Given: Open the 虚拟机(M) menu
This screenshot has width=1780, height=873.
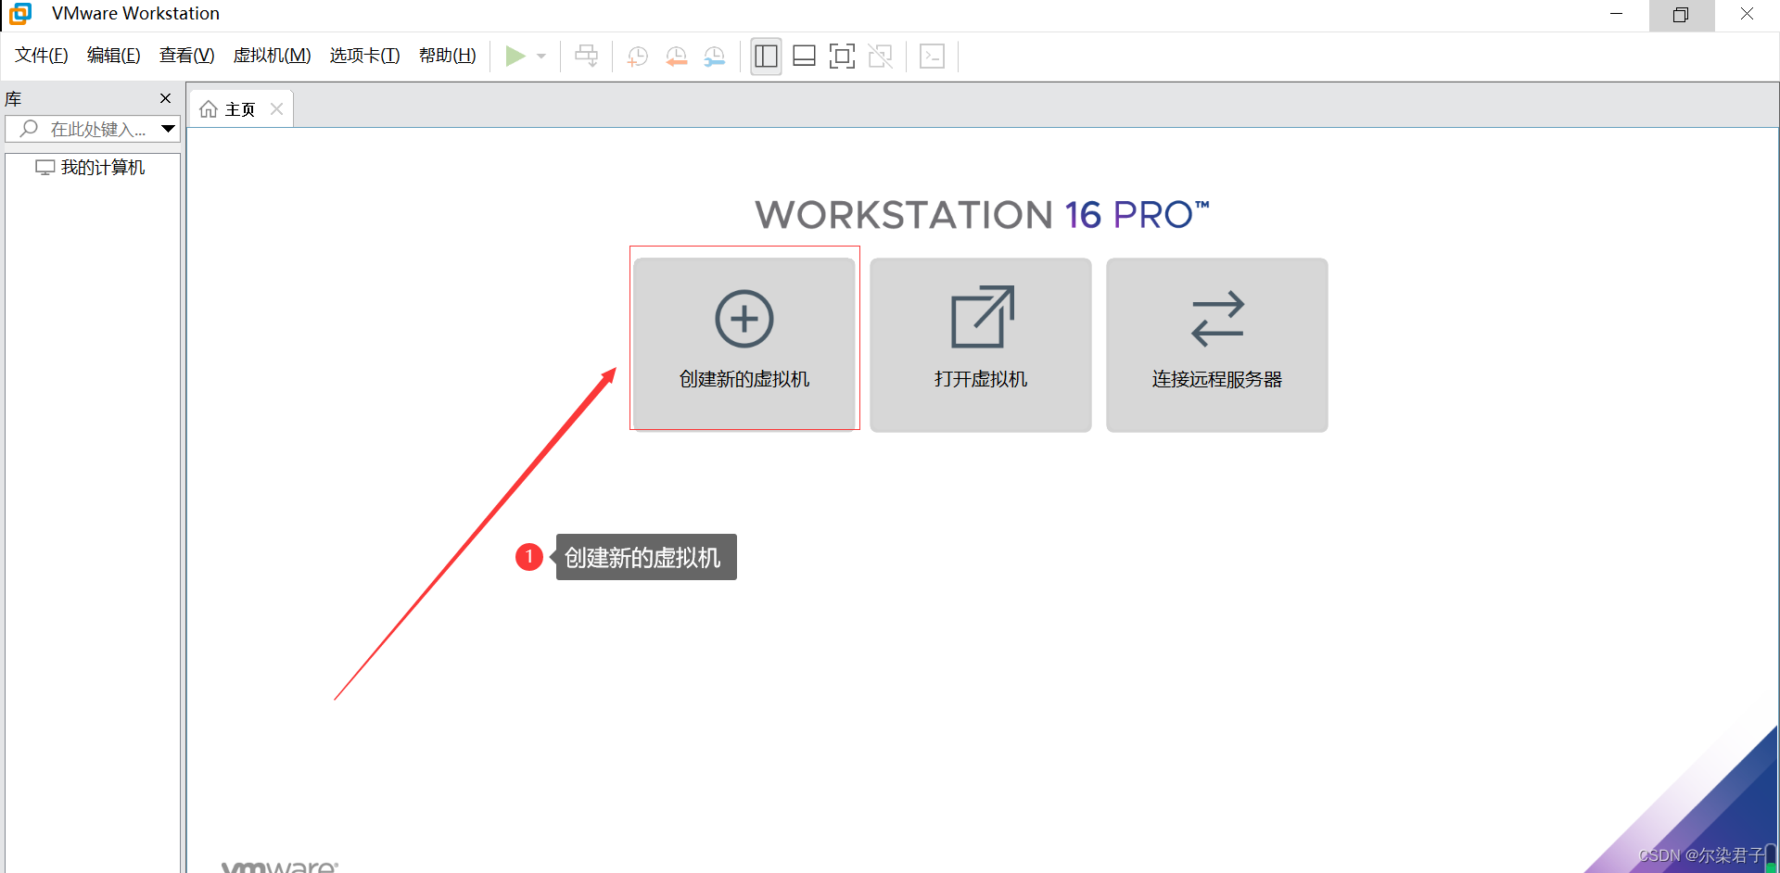Looking at the screenshot, I should tap(273, 56).
